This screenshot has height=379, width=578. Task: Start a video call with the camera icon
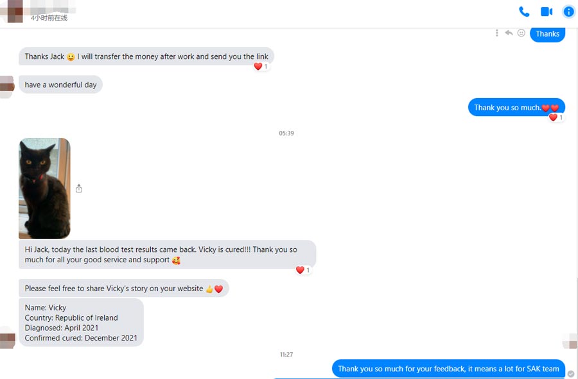[547, 12]
